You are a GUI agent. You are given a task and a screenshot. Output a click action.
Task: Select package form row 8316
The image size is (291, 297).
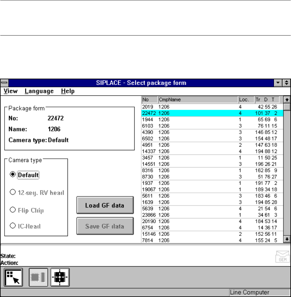pyautogui.click(x=212, y=170)
